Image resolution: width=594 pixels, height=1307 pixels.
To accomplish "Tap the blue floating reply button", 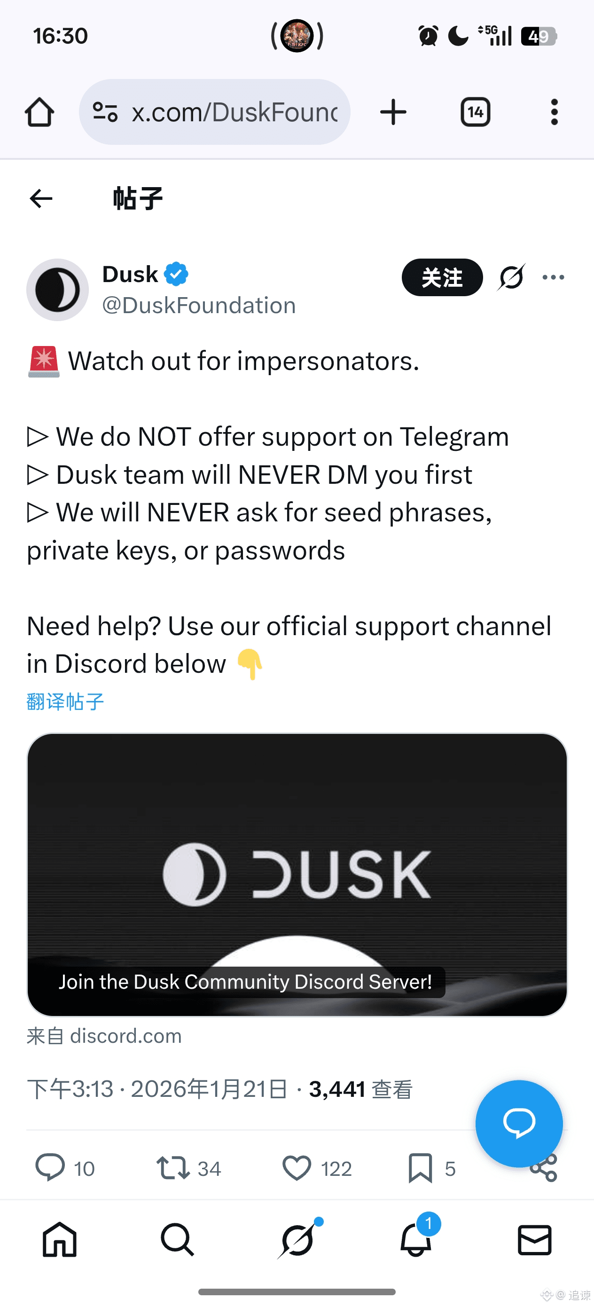I will [x=518, y=1123].
